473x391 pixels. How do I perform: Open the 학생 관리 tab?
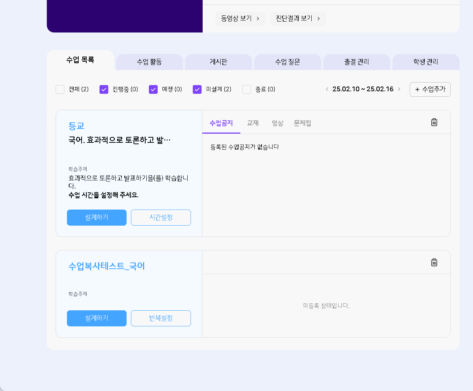pos(425,62)
